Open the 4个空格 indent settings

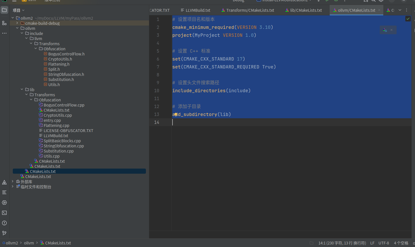tap(401, 243)
